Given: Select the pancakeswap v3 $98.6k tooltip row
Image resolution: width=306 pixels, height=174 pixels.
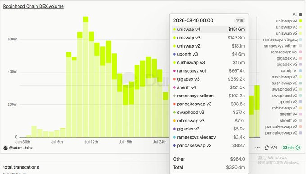Looking at the screenshot, I should 209,104.
